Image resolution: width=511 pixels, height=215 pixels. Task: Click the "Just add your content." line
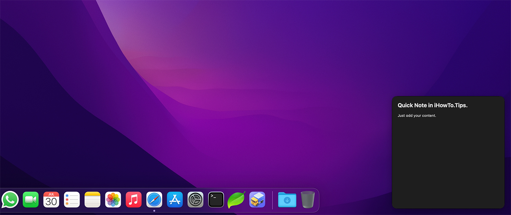tap(417, 116)
